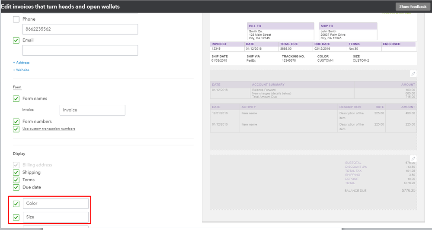Enable the Phone checkbox
432x230 pixels.
coord(16,19)
